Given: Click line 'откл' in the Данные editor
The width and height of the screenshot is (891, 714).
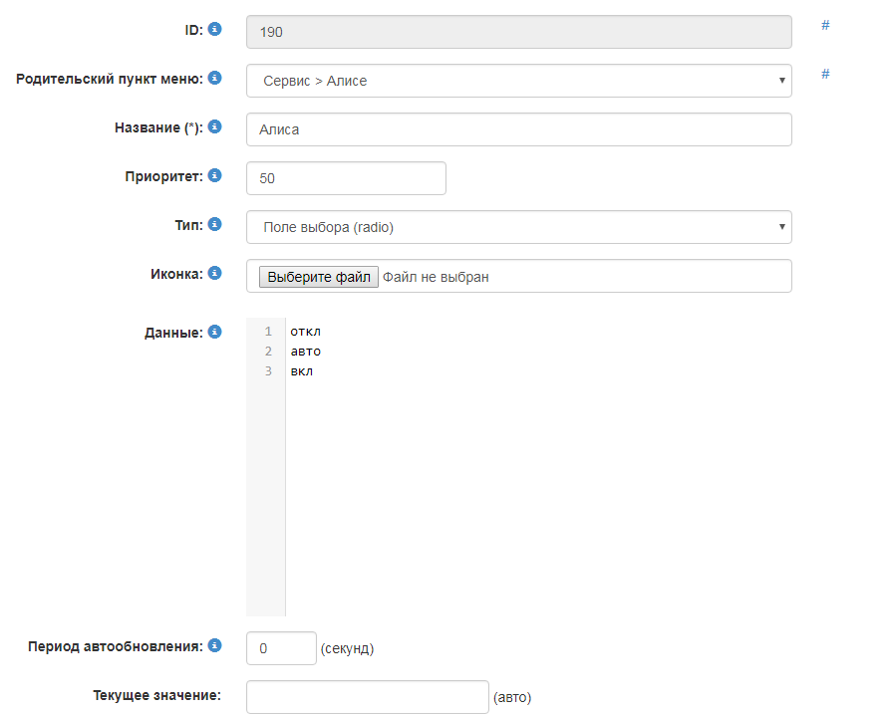Looking at the screenshot, I should (x=306, y=332).
